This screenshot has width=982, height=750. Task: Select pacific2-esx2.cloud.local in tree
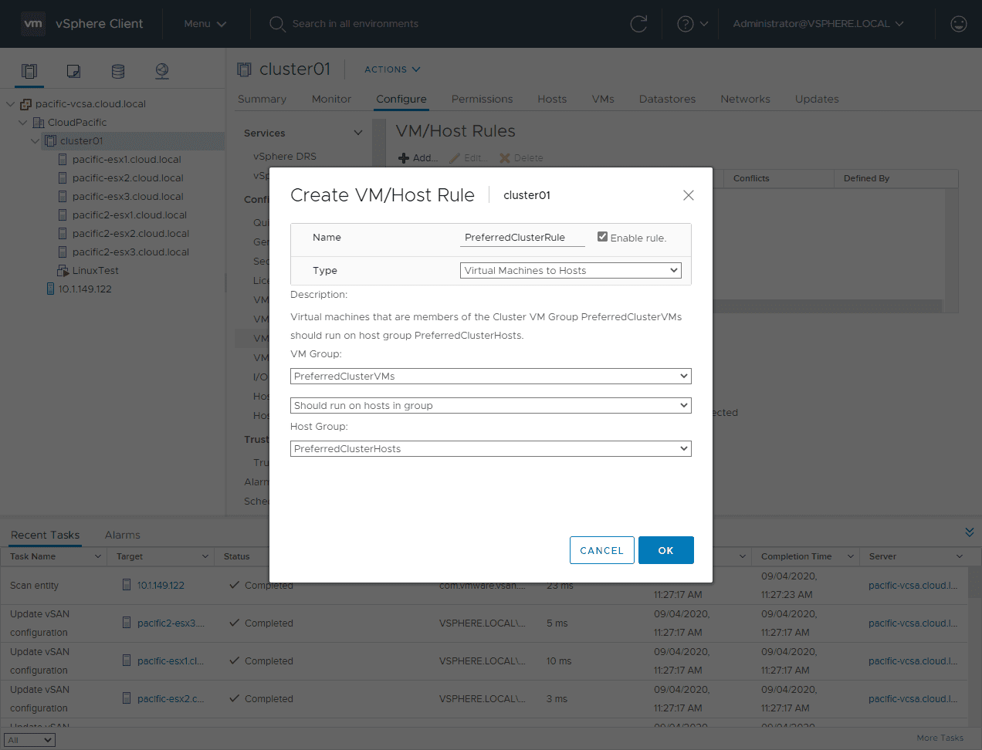(x=130, y=234)
